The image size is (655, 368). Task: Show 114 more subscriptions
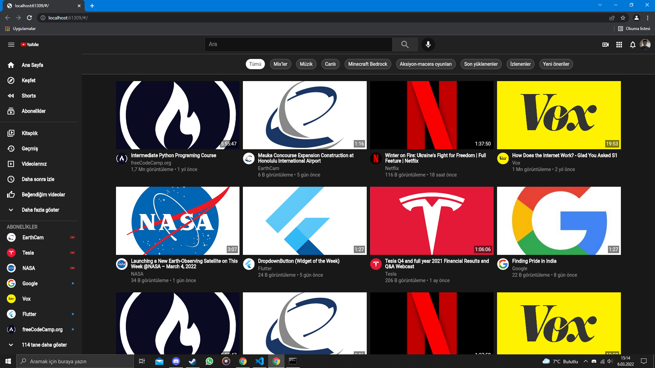tap(44, 344)
